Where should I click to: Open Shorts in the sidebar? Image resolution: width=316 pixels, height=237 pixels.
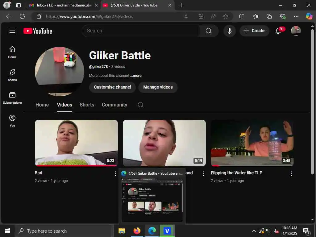point(12,75)
